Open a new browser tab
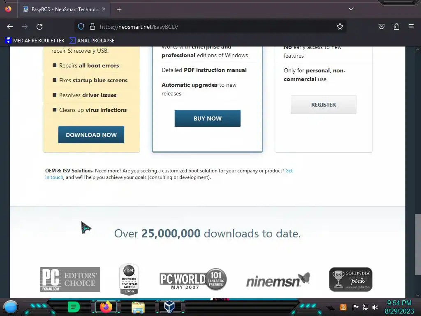This screenshot has height=316, width=421. pyautogui.click(x=119, y=9)
